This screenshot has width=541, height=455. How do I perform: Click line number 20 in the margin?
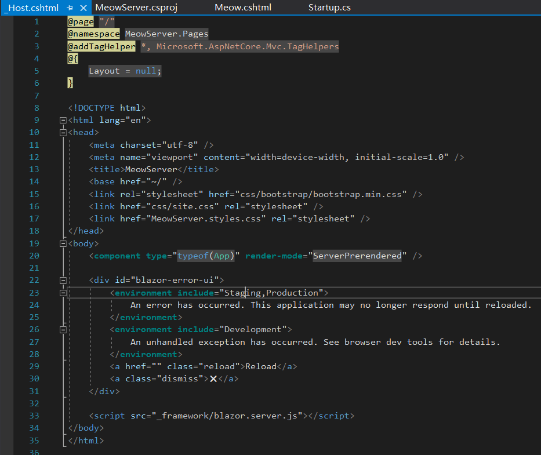click(34, 255)
